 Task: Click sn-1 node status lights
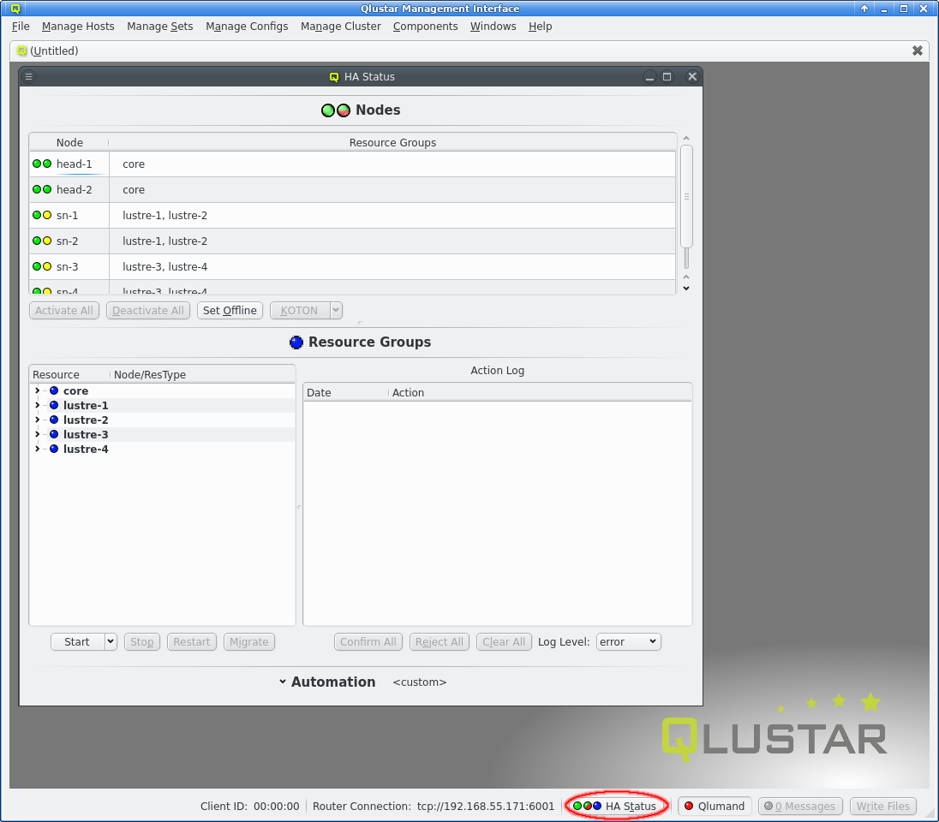tap(42, 216)
